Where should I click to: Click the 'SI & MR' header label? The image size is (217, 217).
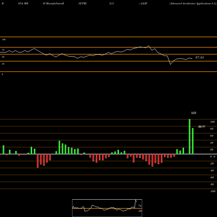point(23,3)
